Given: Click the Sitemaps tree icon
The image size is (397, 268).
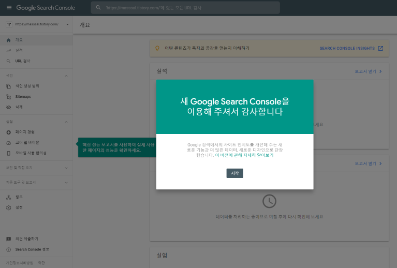Looking at the screenshot, I should [x=9, y=97].
